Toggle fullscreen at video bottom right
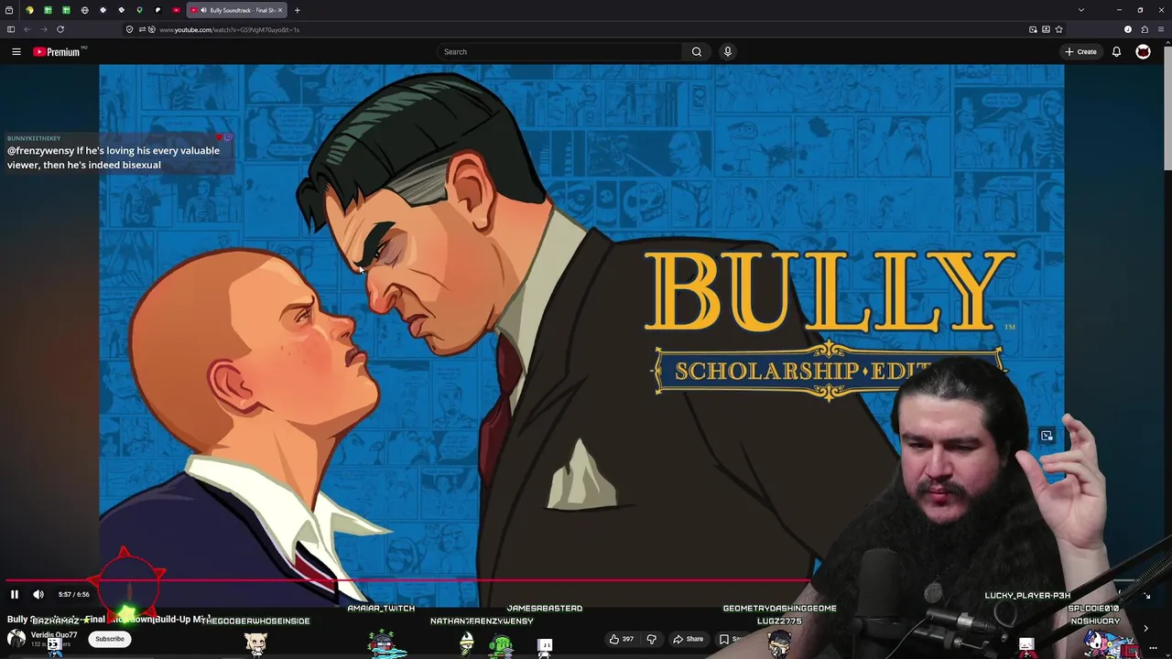The image size is (1172, 659). (x=1146, y=596)
